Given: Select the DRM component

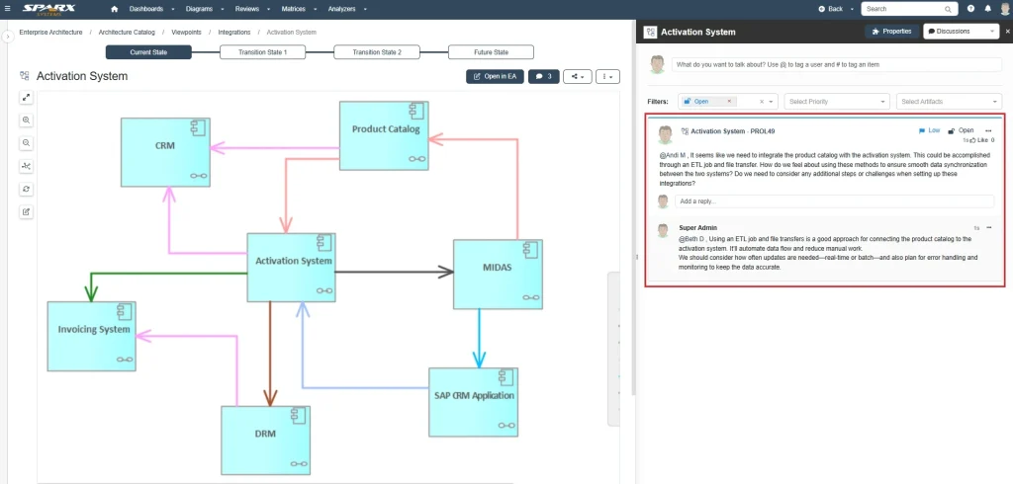Looking at the screenshot, I should (x=265, y=441).
